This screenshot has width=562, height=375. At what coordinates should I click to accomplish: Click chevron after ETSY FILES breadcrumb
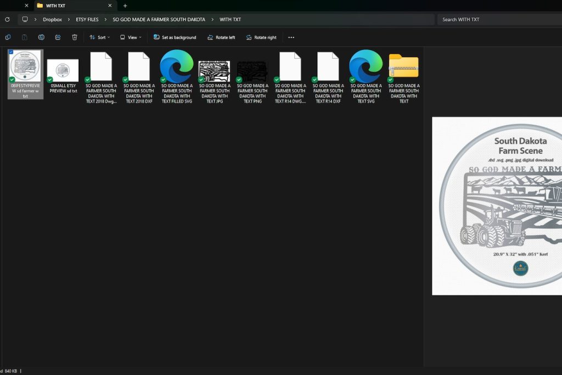[x=106, y=19]
